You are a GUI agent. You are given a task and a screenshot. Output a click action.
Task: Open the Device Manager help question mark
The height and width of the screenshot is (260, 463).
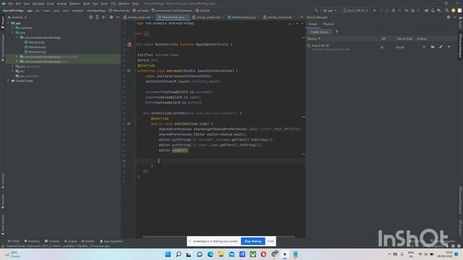pyautogui.click(x=336, y=32)
